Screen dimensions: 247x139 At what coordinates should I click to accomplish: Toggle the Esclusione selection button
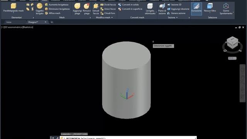(196, 9)
